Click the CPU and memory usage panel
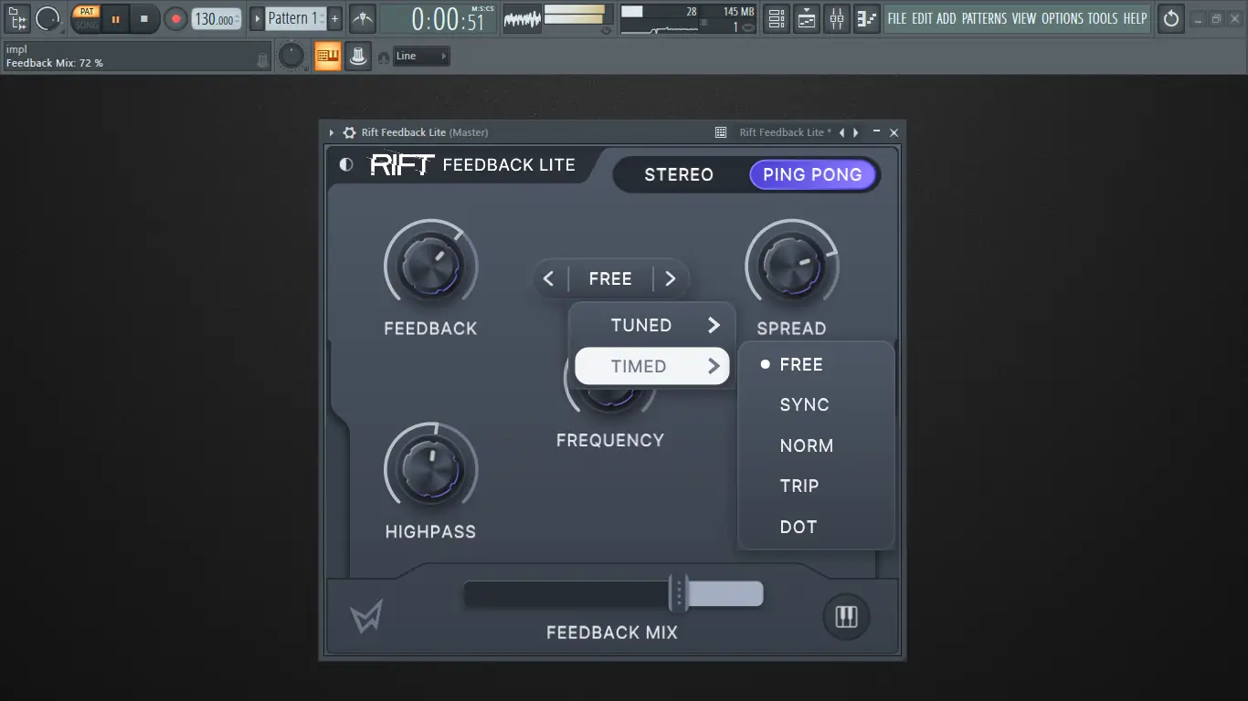This screenshot has width=1248, height=701. pyautogui.click(x=690, y=18)
